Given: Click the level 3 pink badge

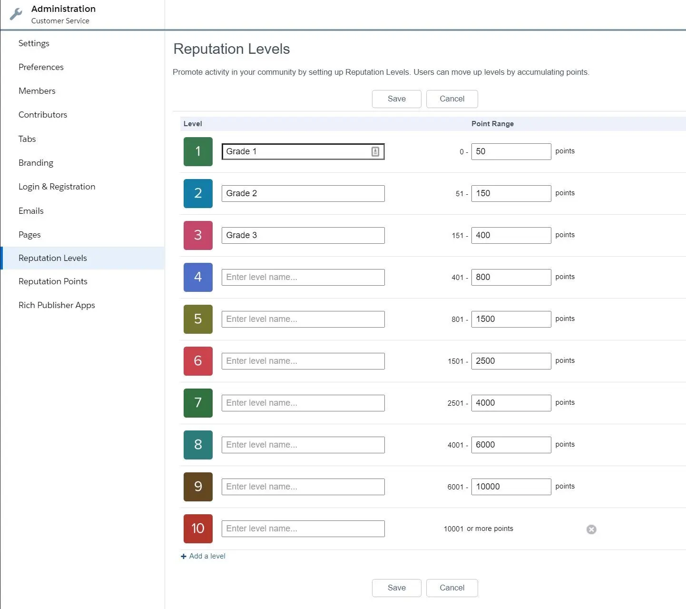Looking at the screenshot, I should coord(198,235).
